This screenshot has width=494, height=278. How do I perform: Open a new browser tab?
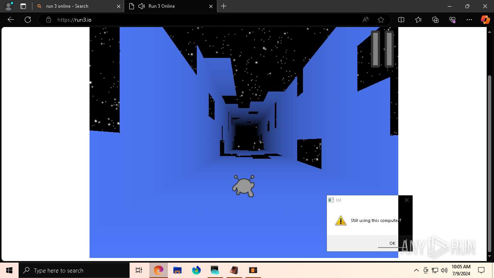coord(223,6)
